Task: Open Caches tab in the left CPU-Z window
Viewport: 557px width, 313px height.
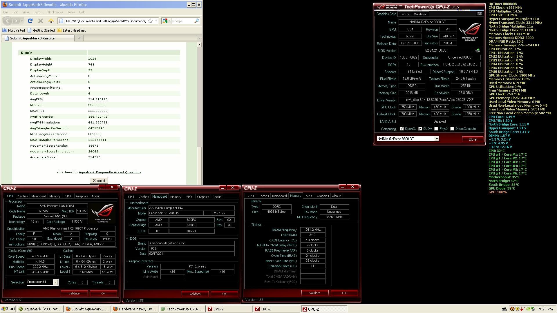Action: click(23, 196)
